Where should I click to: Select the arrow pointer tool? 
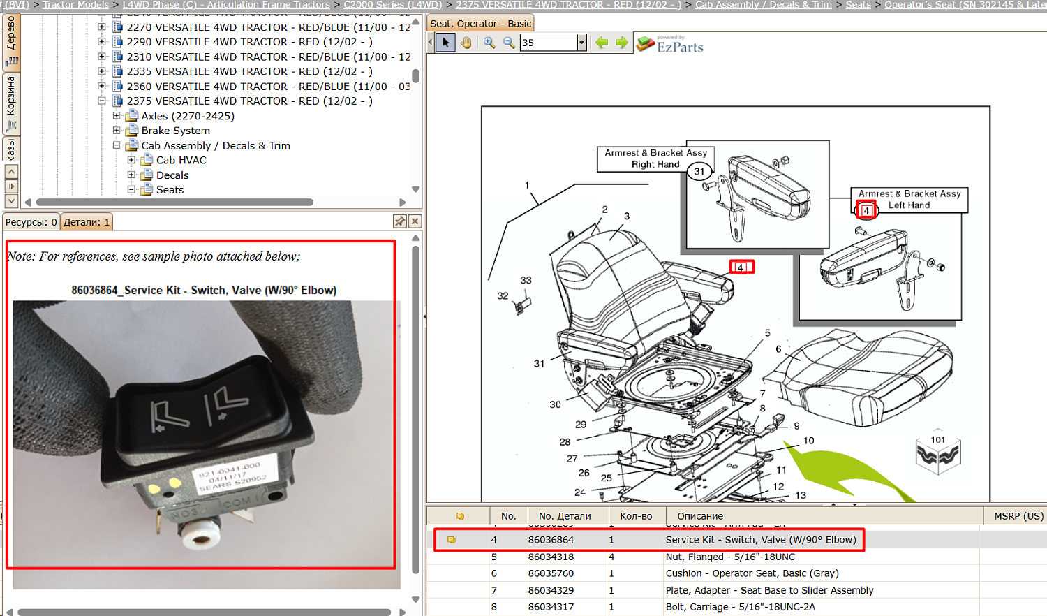pos(446,43)
